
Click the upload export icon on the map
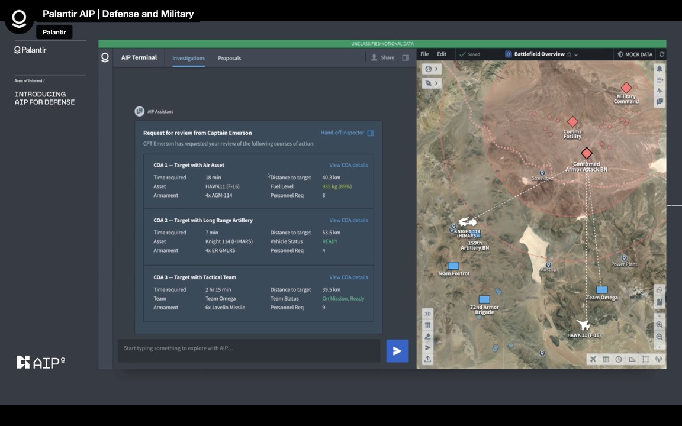click(x=427, y=359)
